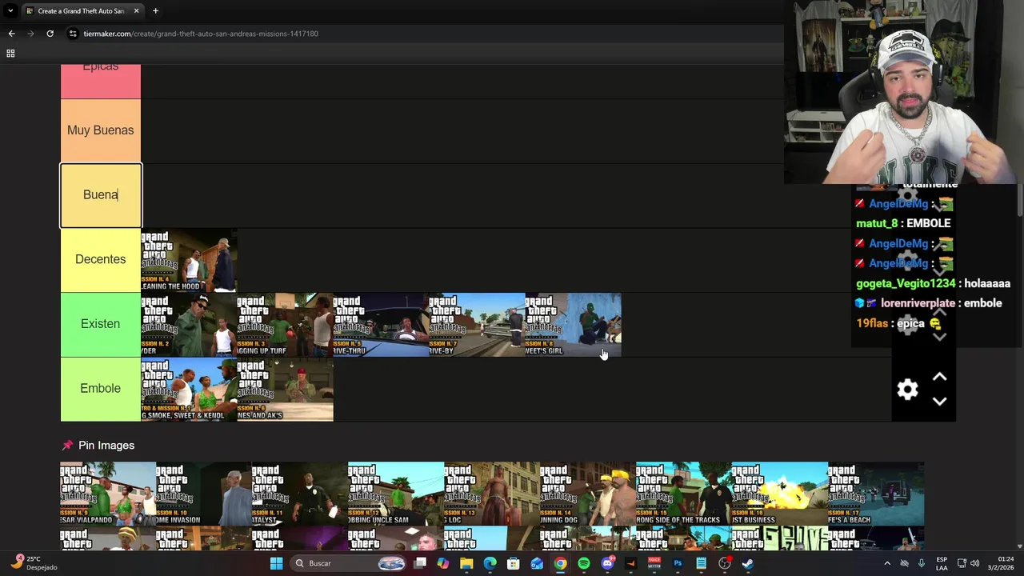Pick Life's a Beach mission image
Screen dimensions: 1024x576
pyautogui.click(x=876, y=494)
